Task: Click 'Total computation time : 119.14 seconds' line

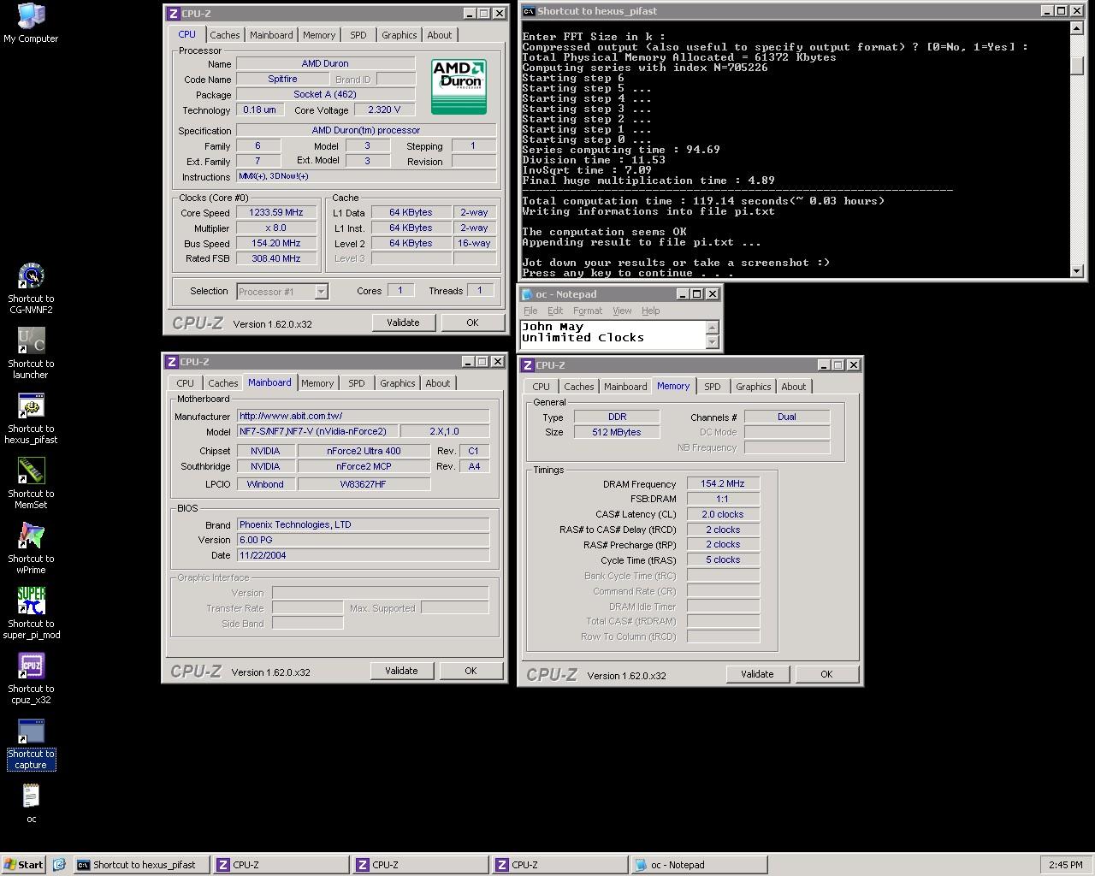Action: click(703, 201)
